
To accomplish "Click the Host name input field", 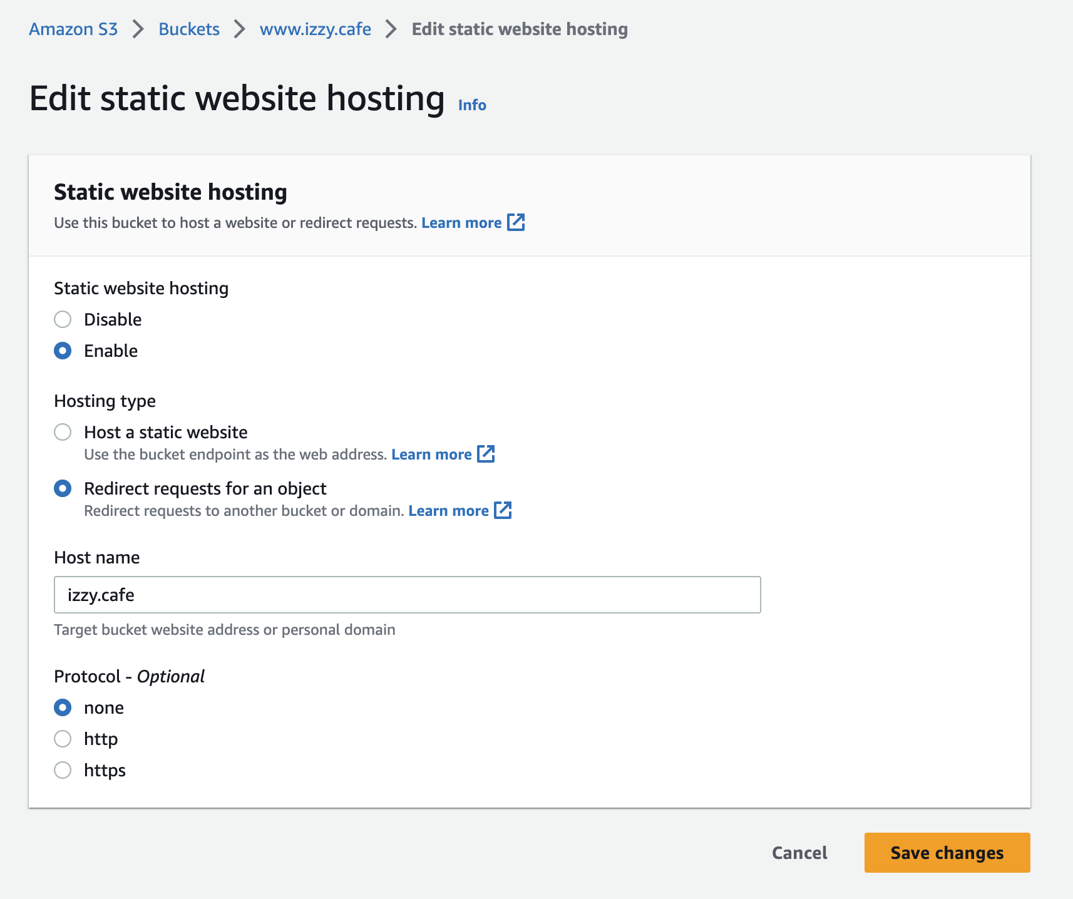I will (x=408, y=595).
